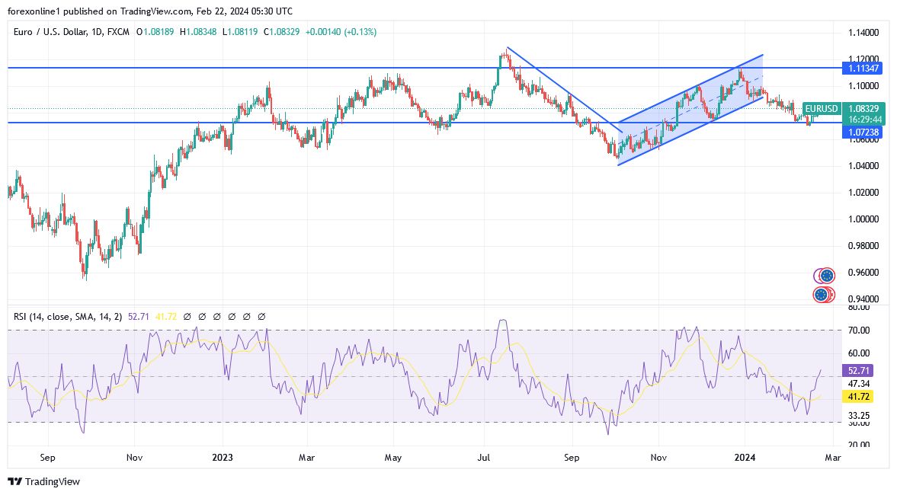Click the countdown timer 16:29:44 on price axis
Image resolution: width=897 pixels, height=495 pixels.
[x=863, y=120]
